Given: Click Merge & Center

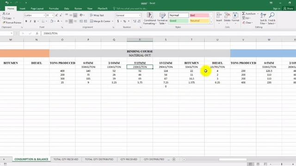Looking at the screenshot, I should pyautogui.click(x=100, y=21).
